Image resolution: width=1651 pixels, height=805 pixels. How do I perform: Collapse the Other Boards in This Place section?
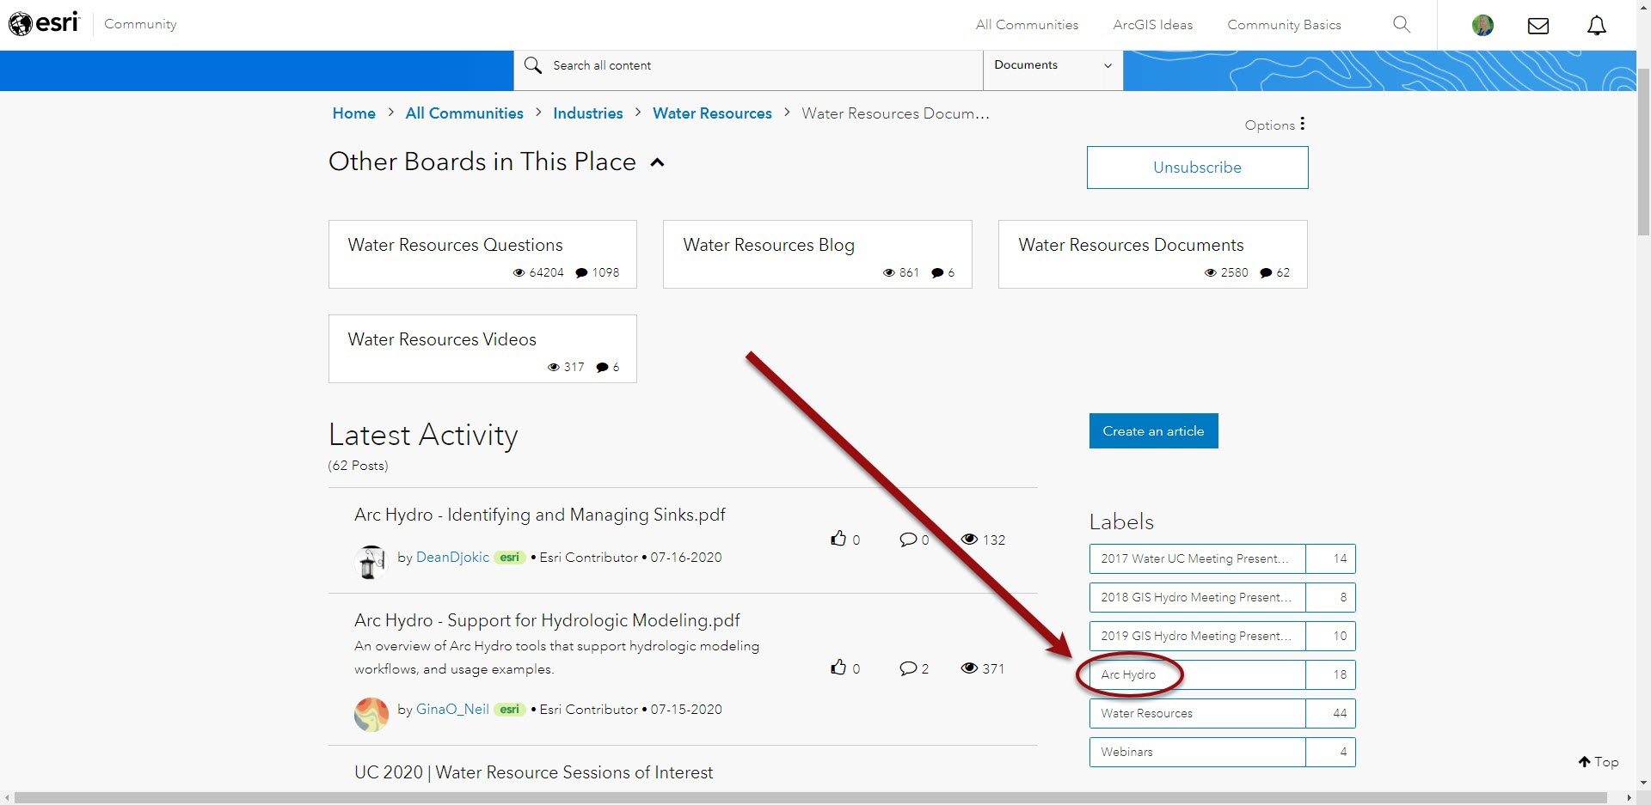click(658, 162)
